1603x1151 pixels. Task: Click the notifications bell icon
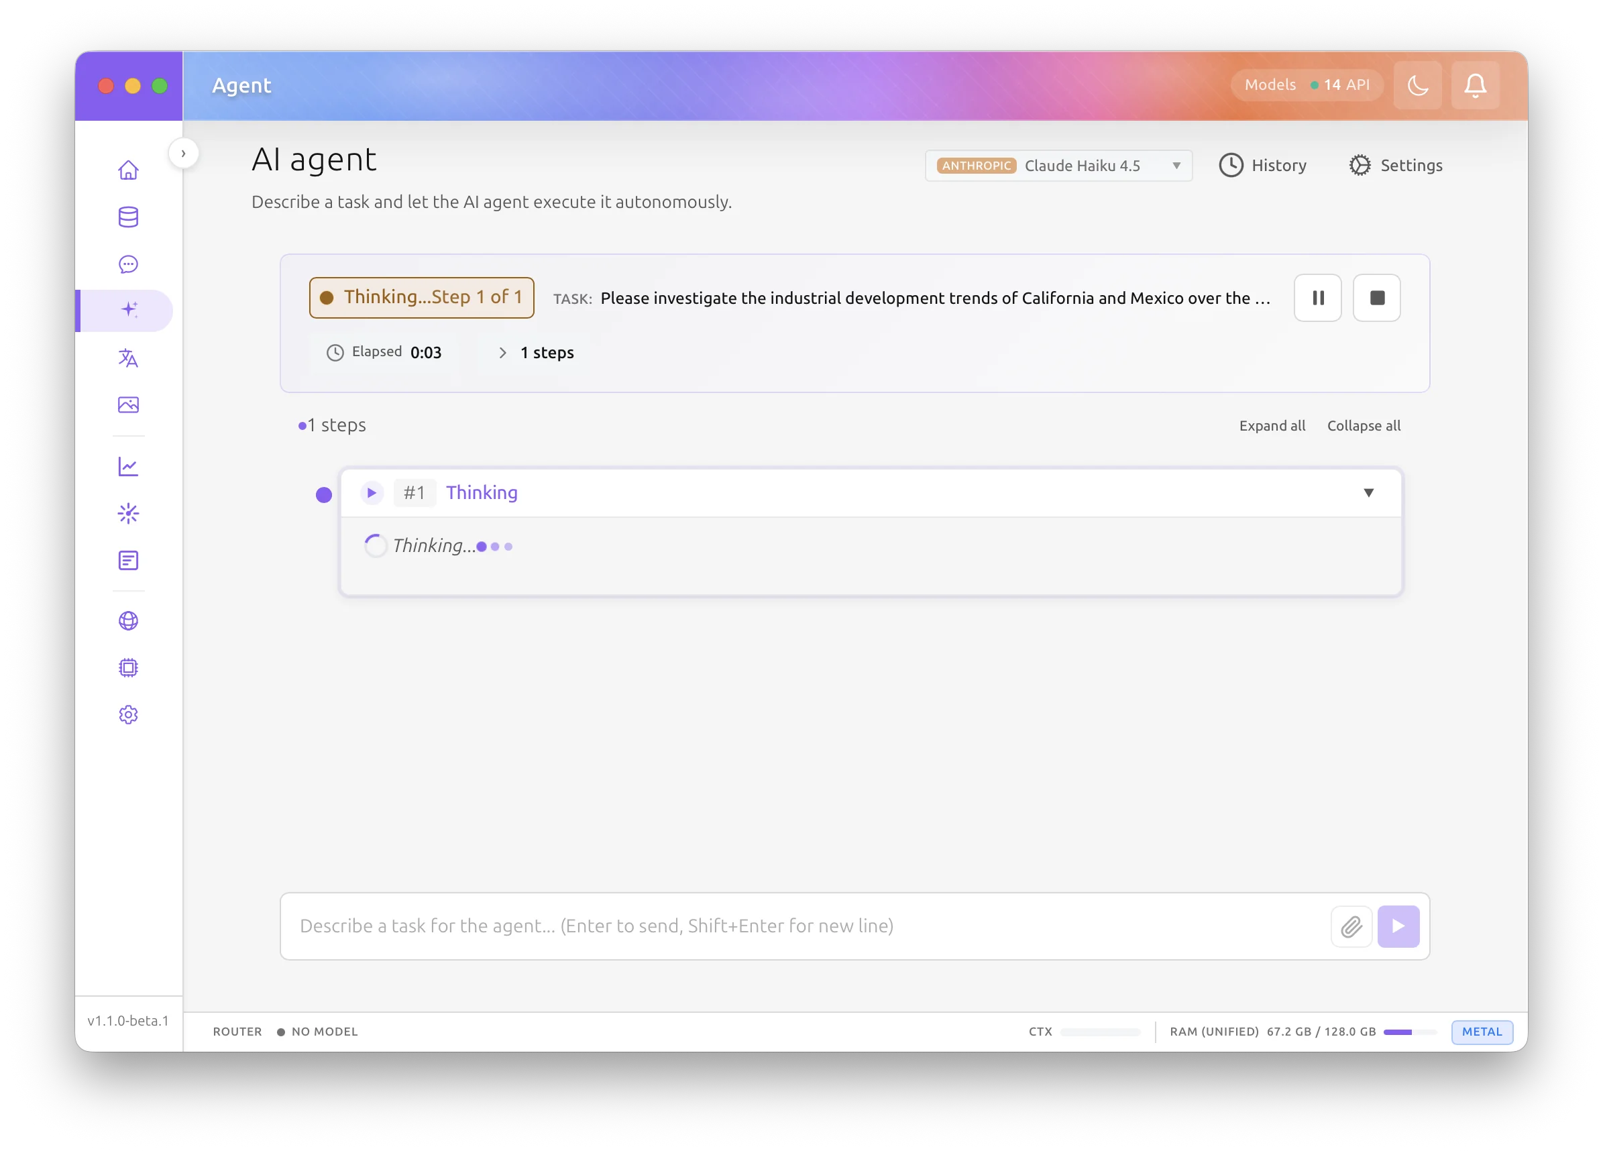pos(1474,86)
